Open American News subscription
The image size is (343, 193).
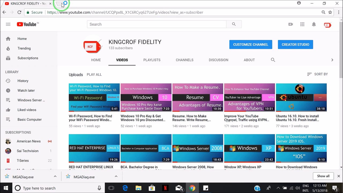[29, 141]
